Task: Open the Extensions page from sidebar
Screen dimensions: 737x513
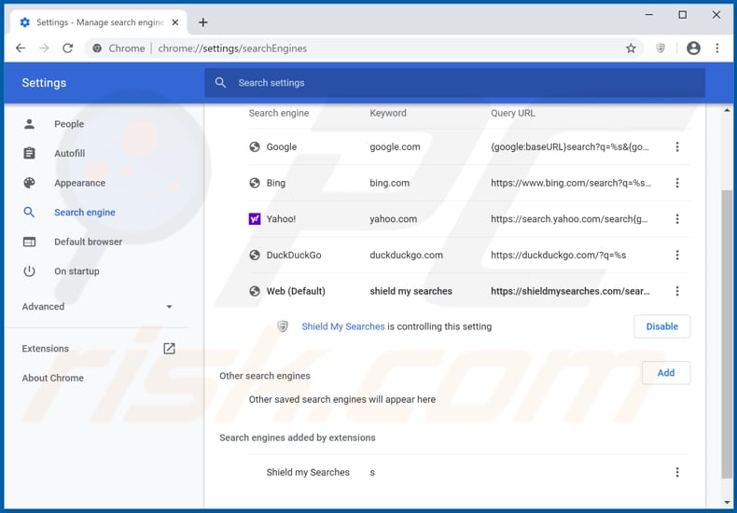Action: point(46,349)
